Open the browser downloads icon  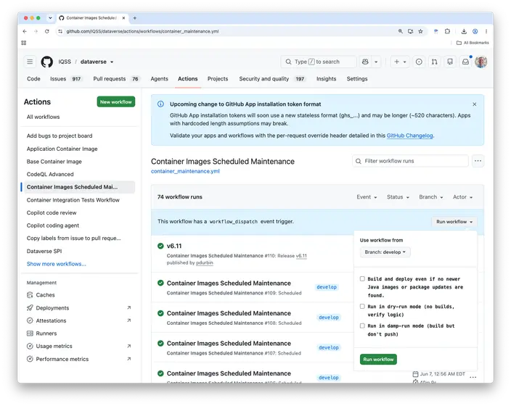[464, 31]
